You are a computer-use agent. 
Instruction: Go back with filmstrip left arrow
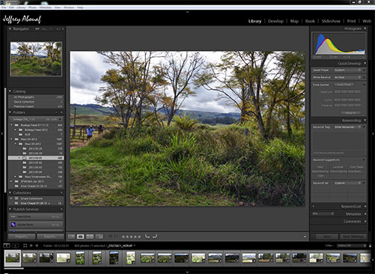31,246
